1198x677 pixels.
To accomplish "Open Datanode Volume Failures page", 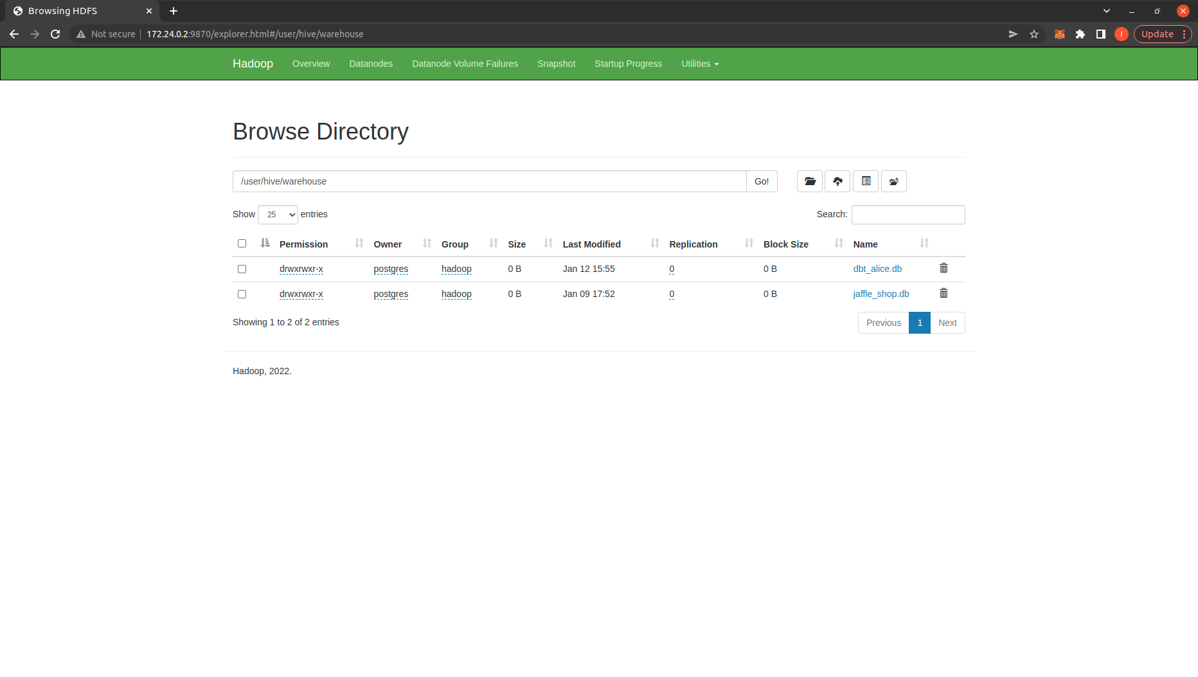I will (465, 64).
